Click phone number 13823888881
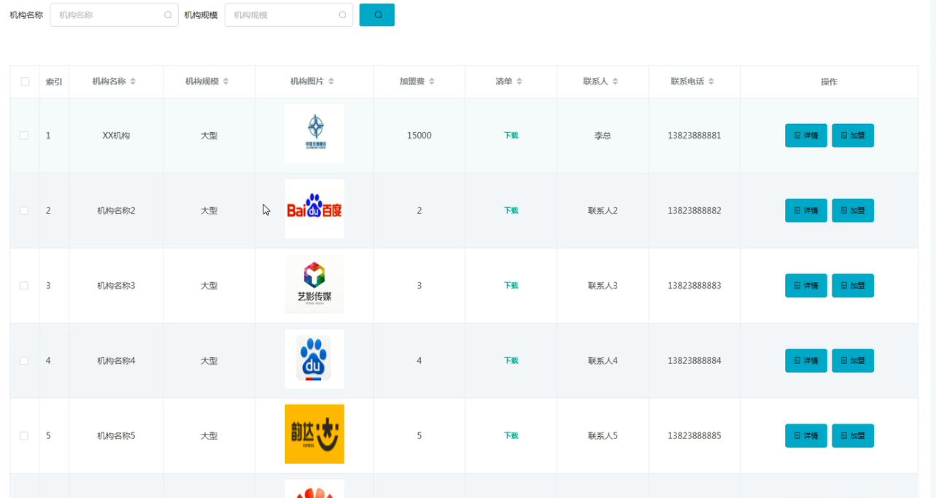The height and width of the screenshot is (498, 936). pyautogui.click(x=695, y=136)
